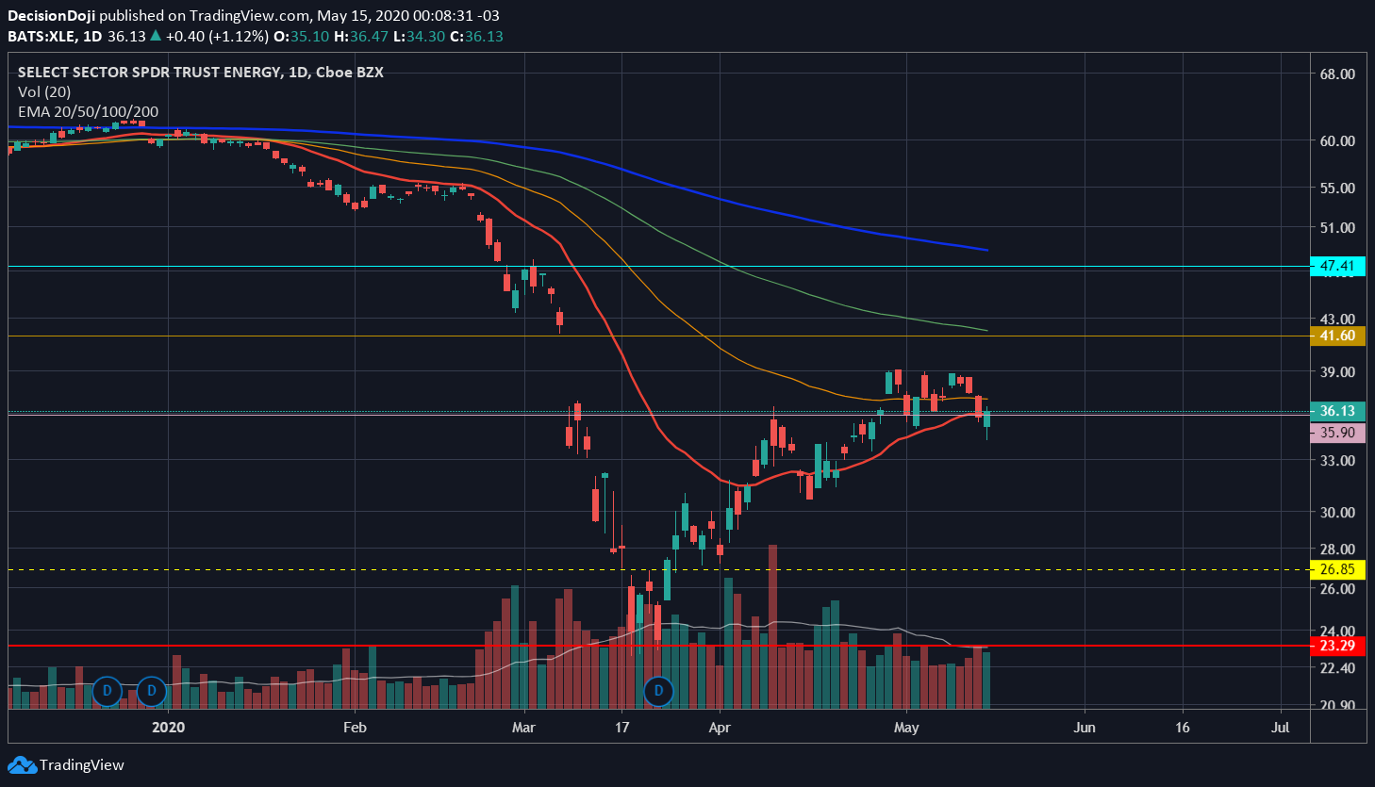This screenshot has height=787, width=1375.
Task: Click the 51.00 price axis label
Action: (1337, 227)
